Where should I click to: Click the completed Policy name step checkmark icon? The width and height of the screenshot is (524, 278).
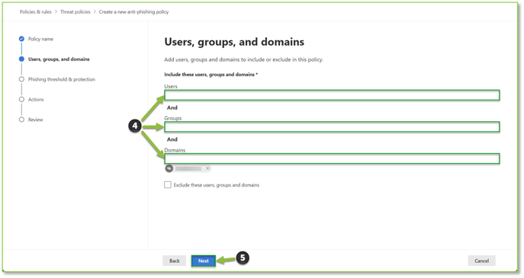pos(21,39)
